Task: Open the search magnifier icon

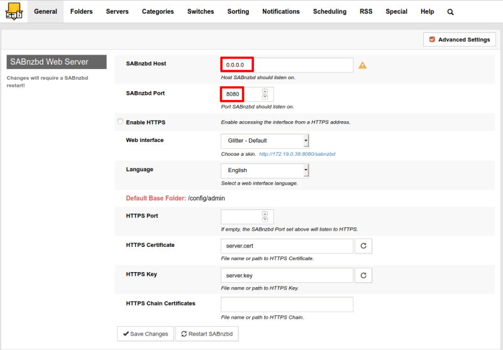Action: tap(450, 12)
